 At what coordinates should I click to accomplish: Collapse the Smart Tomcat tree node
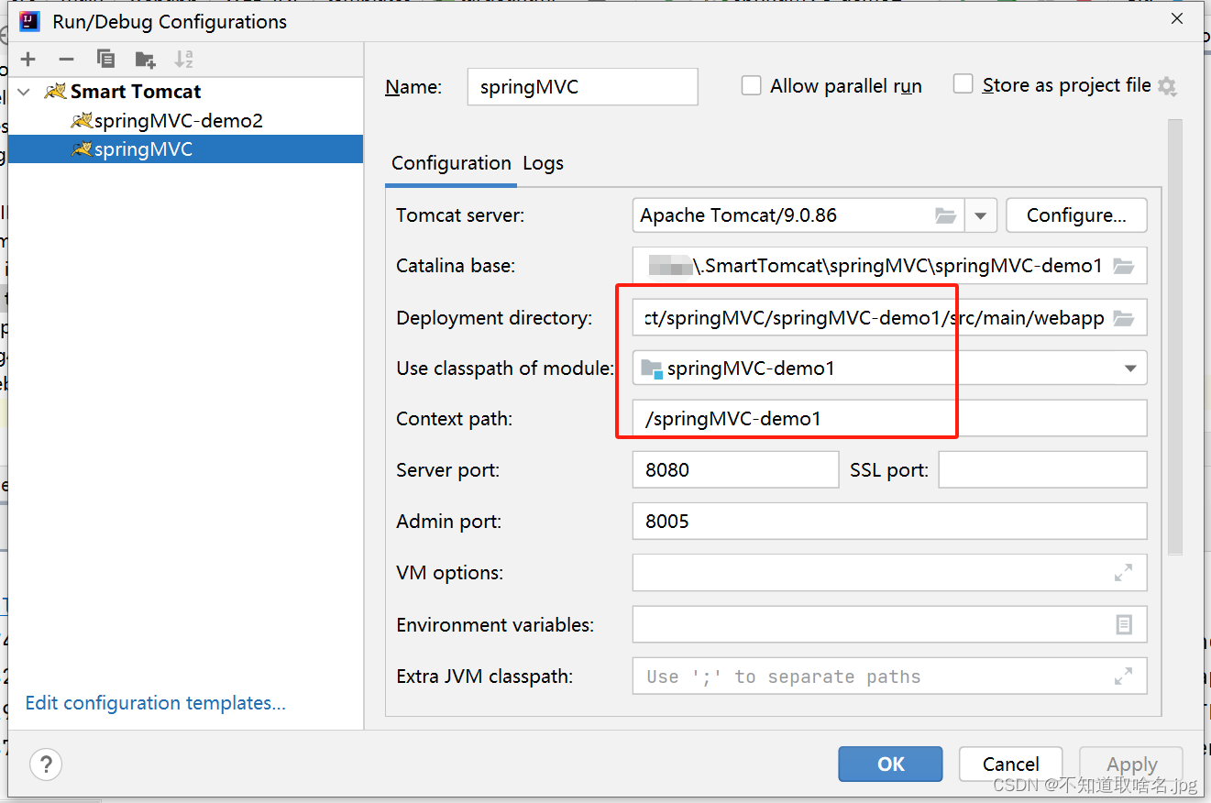(x=25, y=92)
